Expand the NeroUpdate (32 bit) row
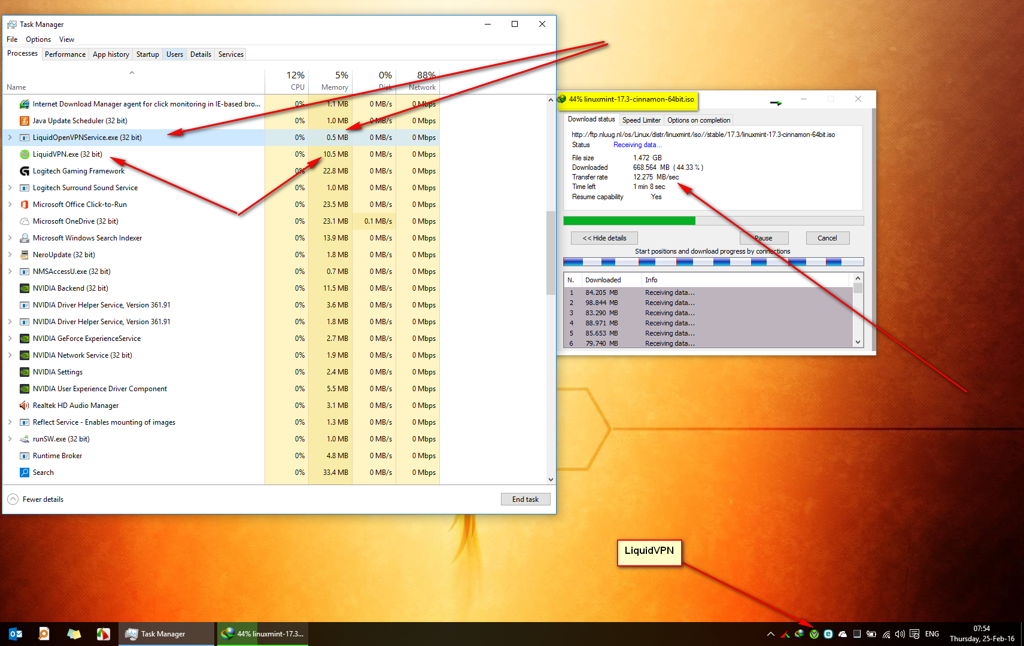The height and width of the screenshot is (646, 1024). 10,255
